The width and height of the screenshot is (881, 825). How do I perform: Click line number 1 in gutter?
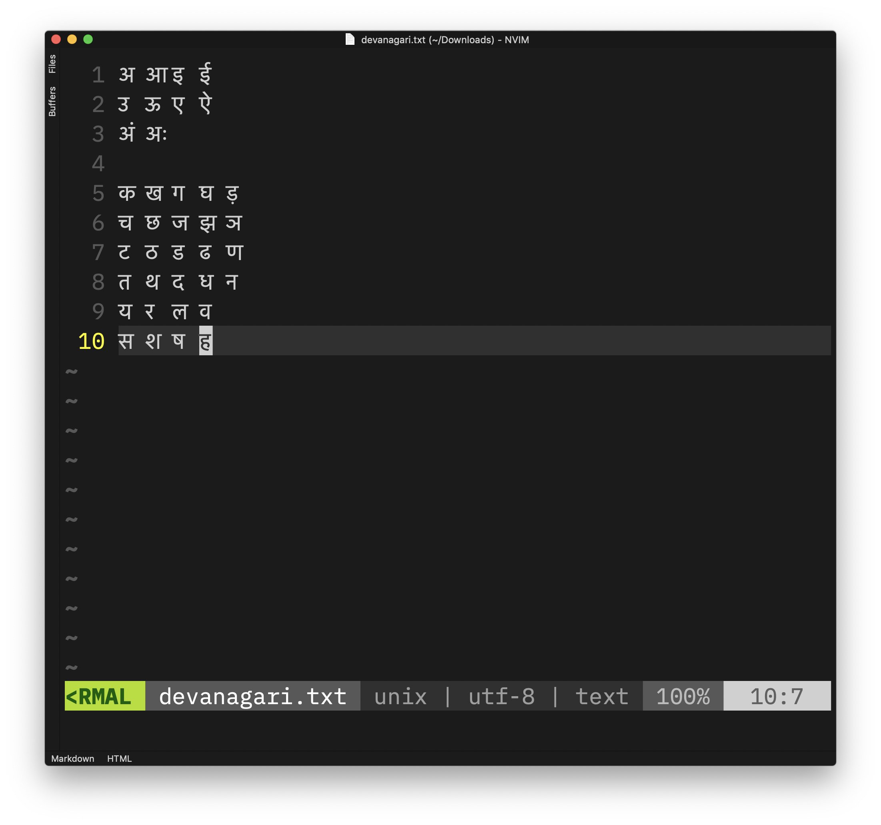point(98,75)
